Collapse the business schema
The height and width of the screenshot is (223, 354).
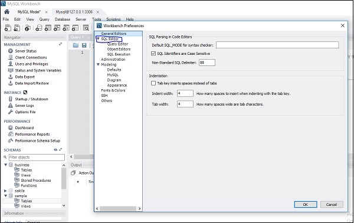6,165
